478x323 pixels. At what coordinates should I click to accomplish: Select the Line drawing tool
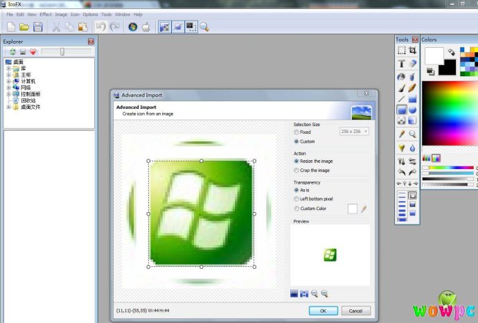[402, 99]
